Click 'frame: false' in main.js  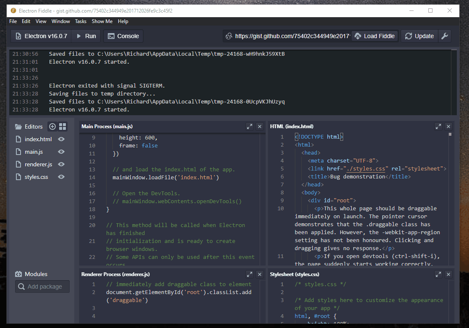point(138,146)
